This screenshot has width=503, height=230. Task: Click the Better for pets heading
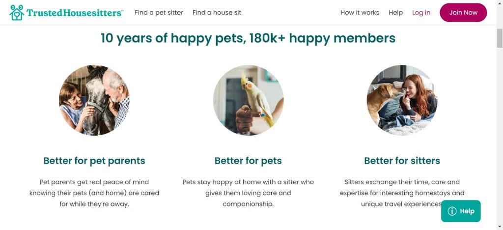click(x=248, y=161)
